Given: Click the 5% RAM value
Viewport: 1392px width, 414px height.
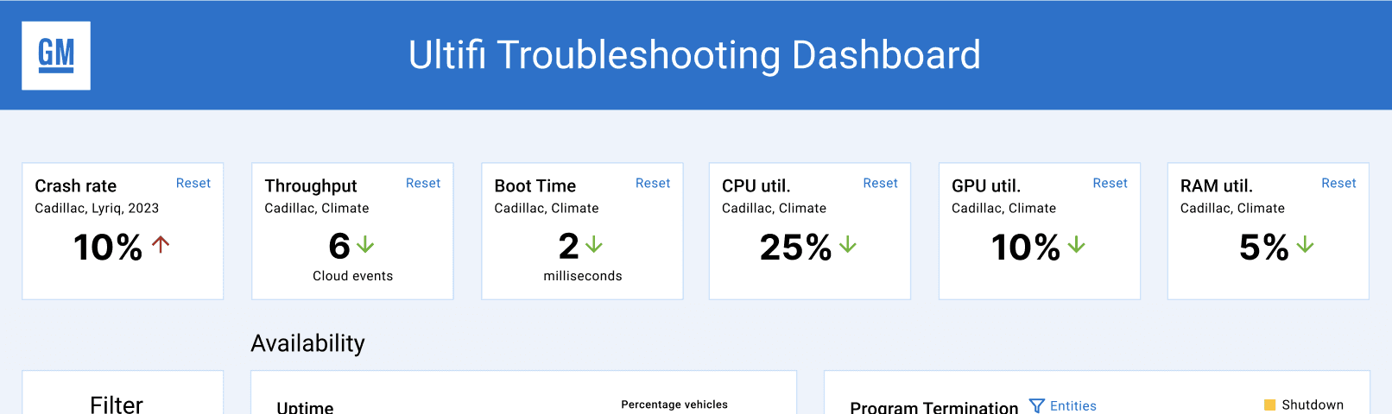Looking at the screenshot, I should pyautogui.click(x=1264, y=248).
